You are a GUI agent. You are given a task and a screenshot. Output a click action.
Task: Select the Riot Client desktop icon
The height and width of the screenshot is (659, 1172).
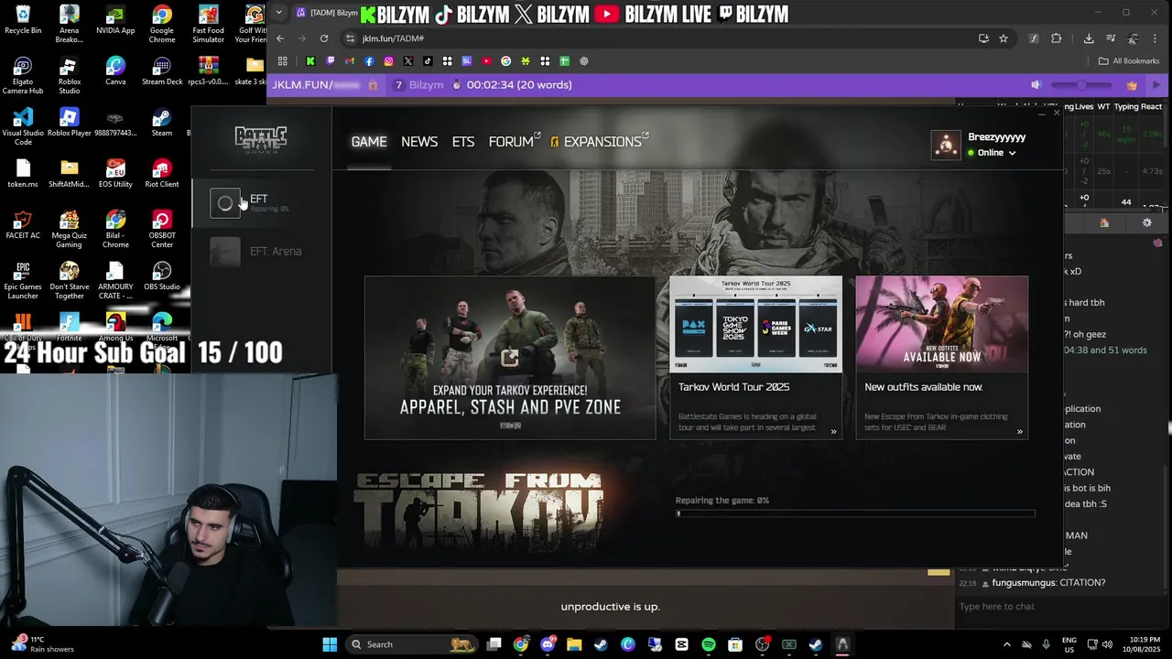(x=162, y=174)
